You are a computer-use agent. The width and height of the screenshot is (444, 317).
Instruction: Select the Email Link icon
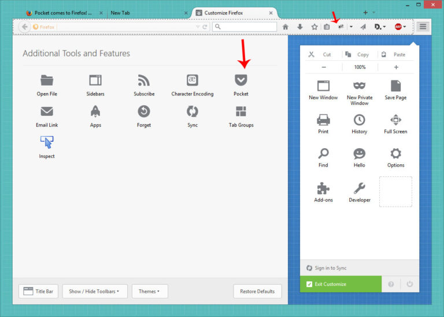[47, 112]
